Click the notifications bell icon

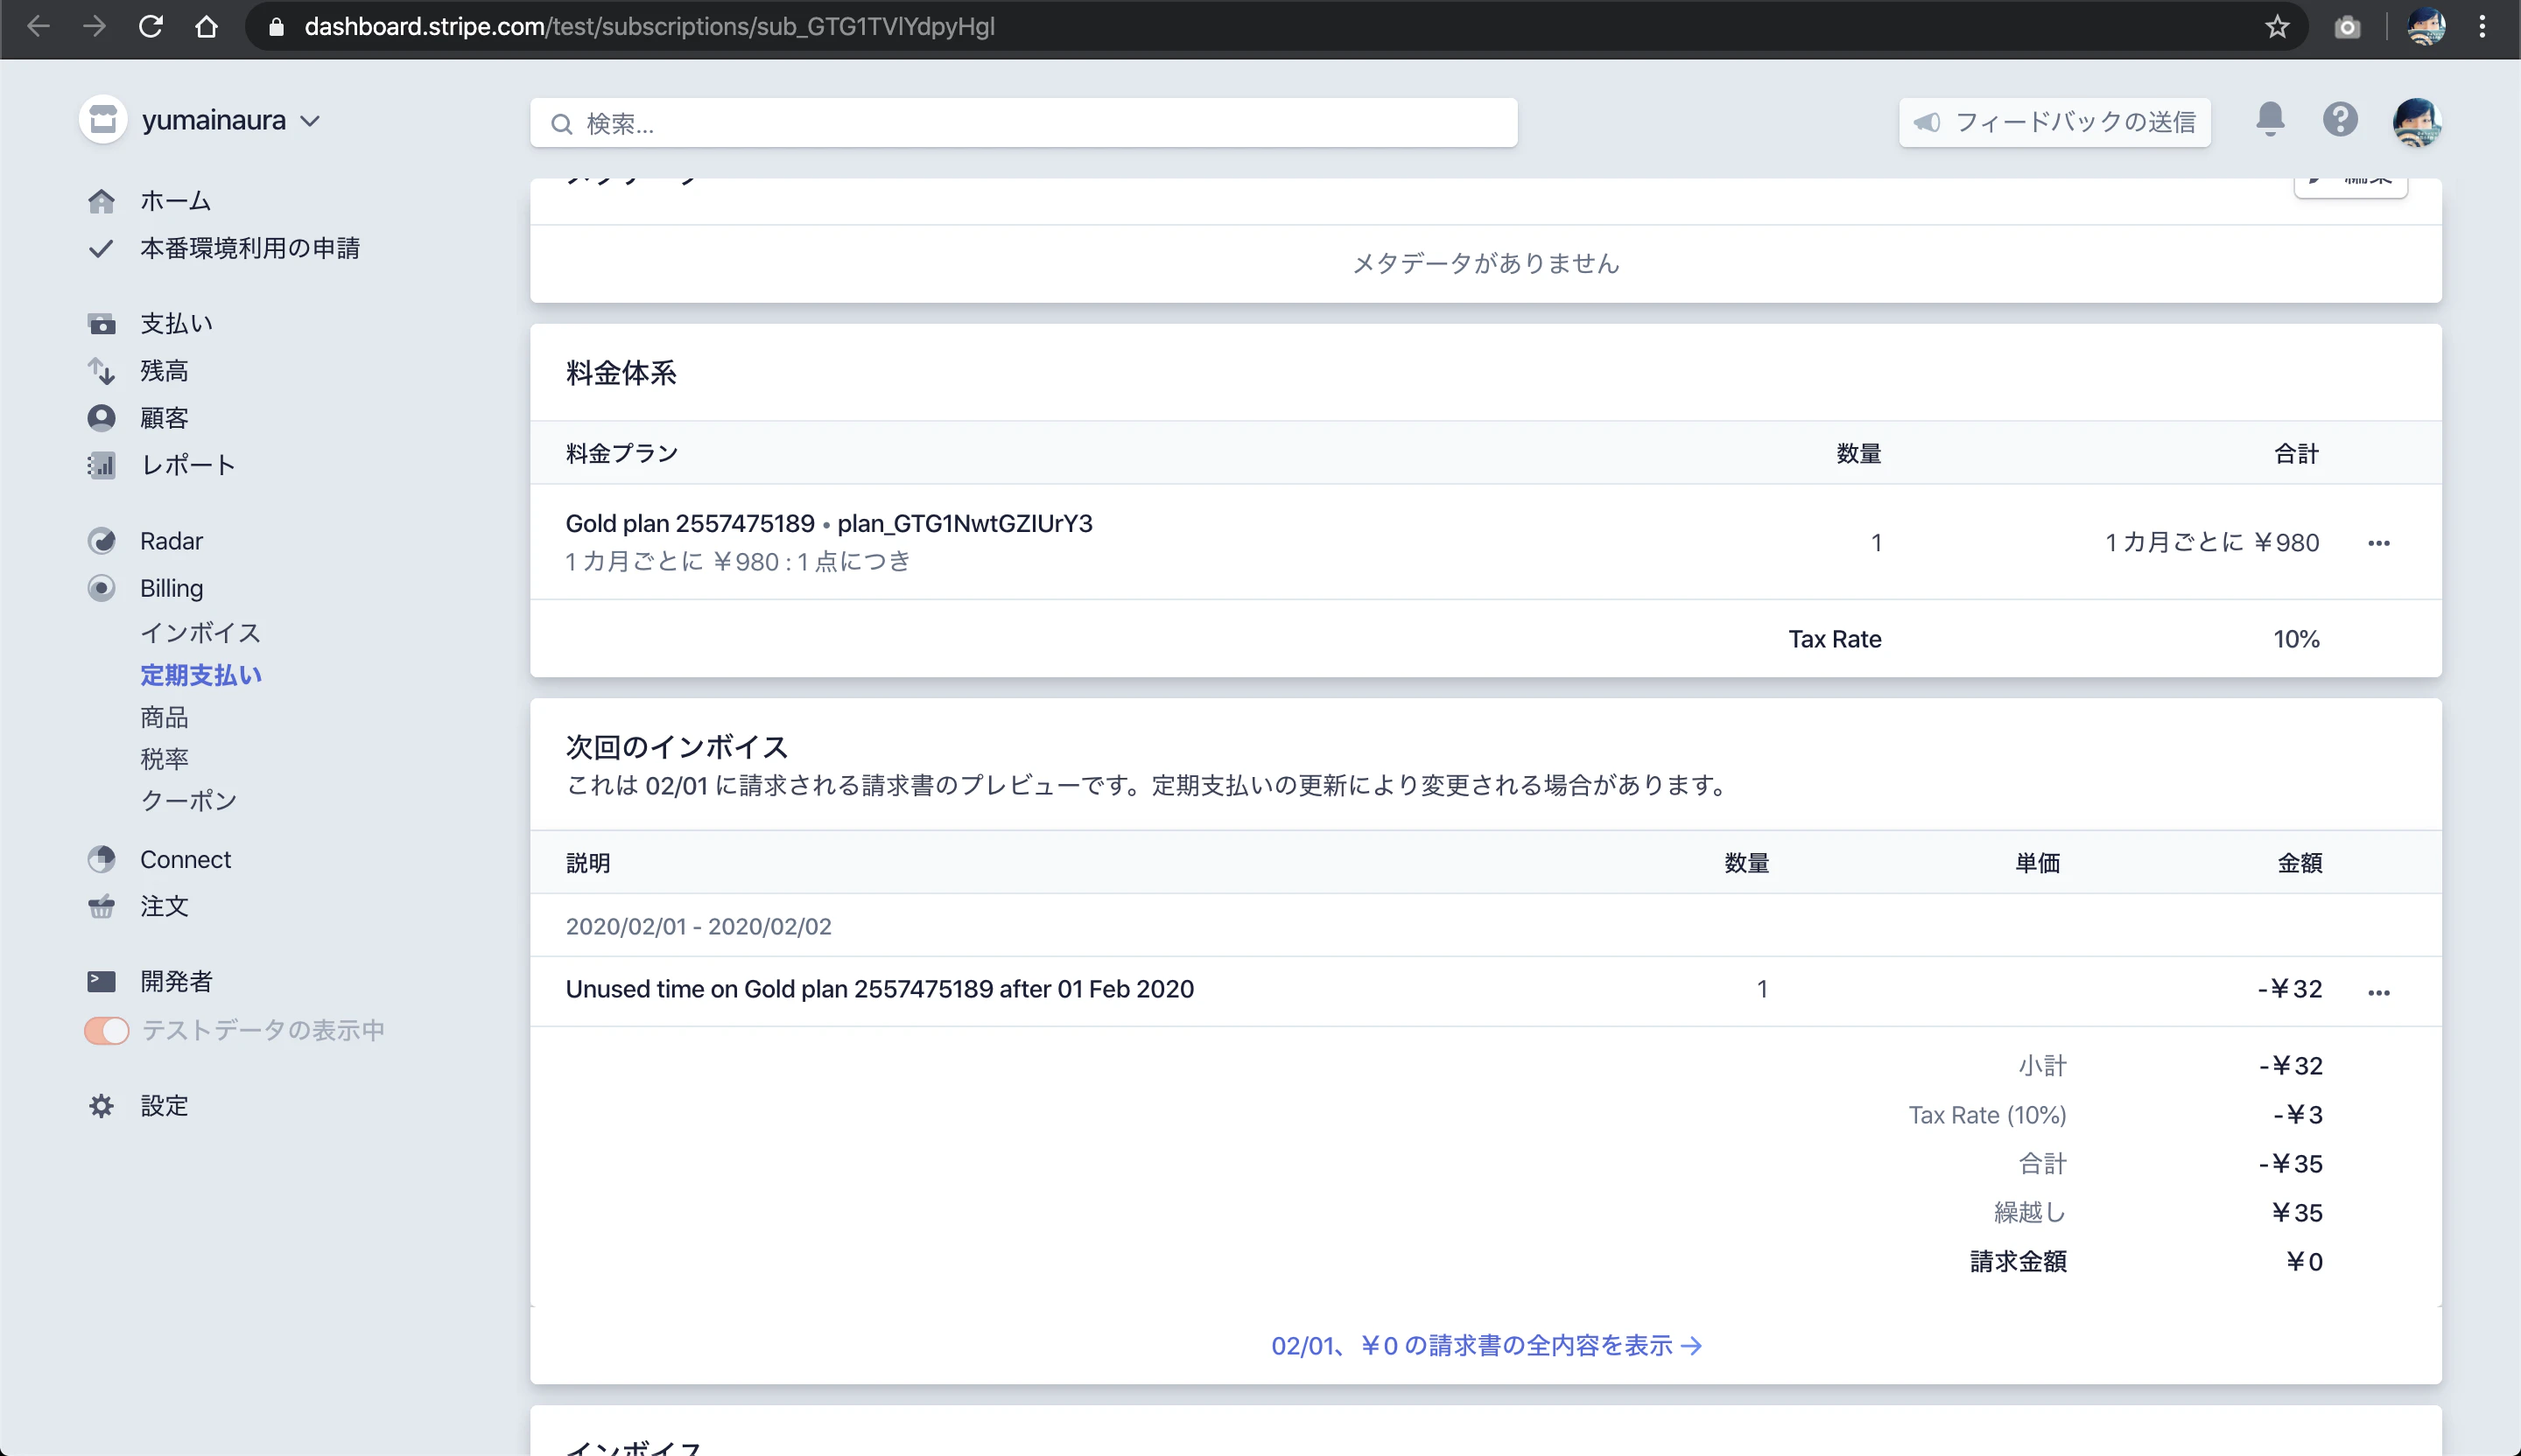coord(2270,119)
